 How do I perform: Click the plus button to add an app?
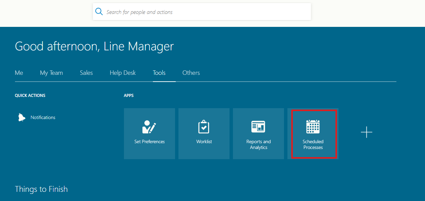pos(366,132)
